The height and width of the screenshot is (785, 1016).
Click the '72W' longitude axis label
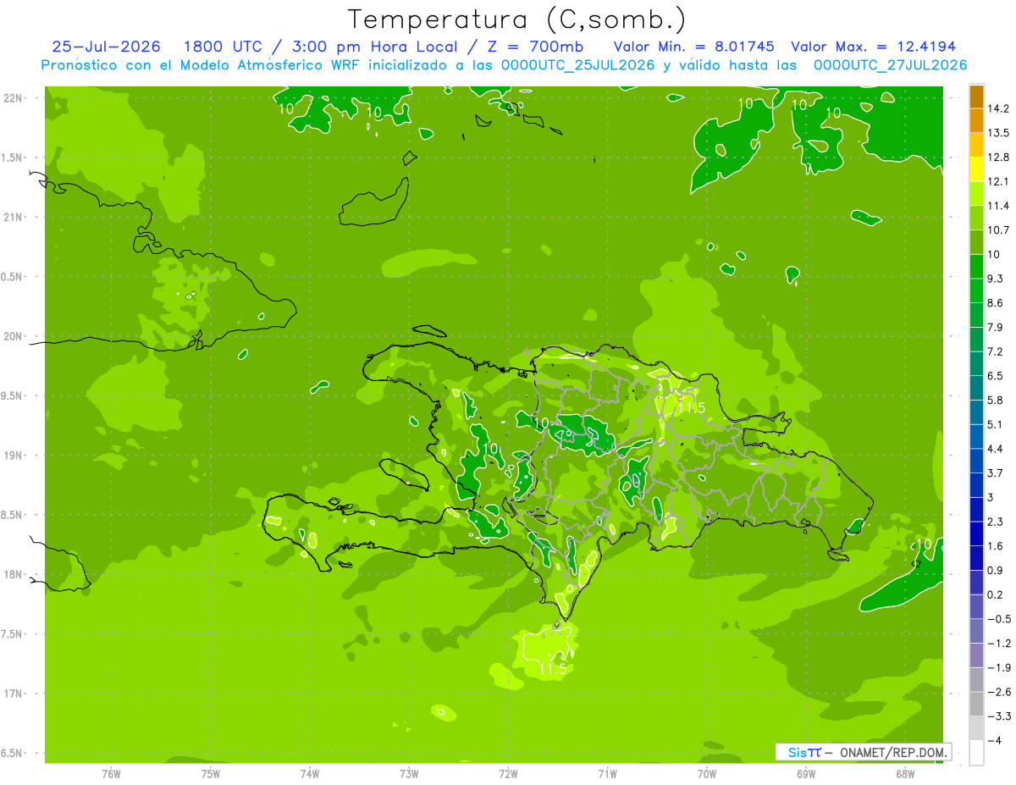click(508, 774)
